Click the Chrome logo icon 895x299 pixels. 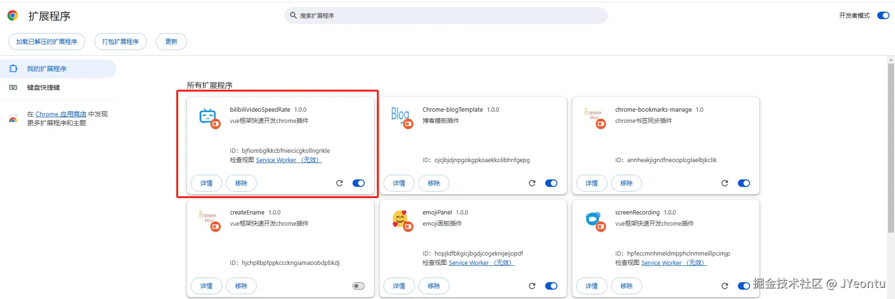tap(13, 15)
